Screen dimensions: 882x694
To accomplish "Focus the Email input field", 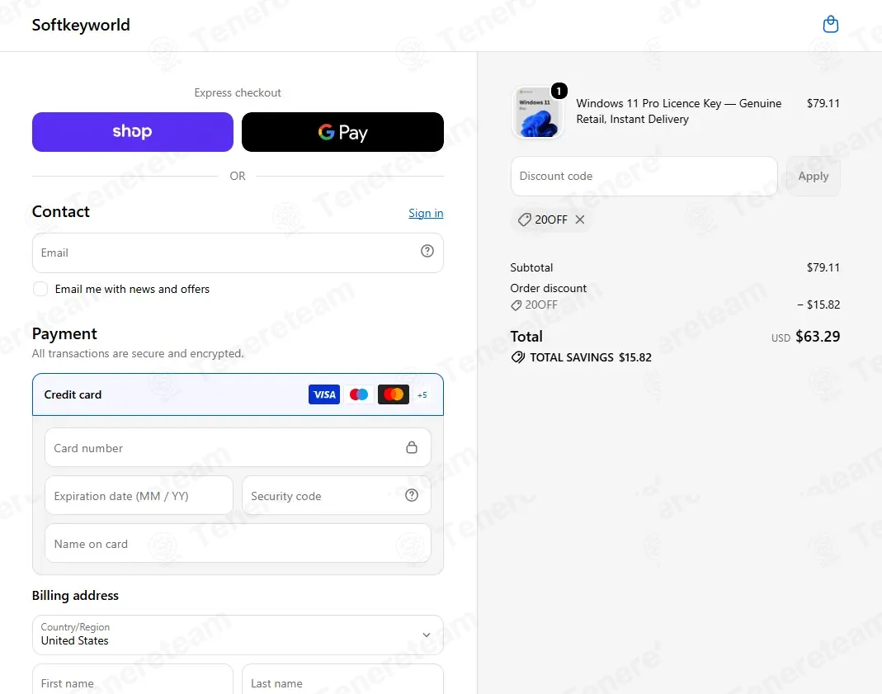I will pyautogui.click(x=238, y=253).
